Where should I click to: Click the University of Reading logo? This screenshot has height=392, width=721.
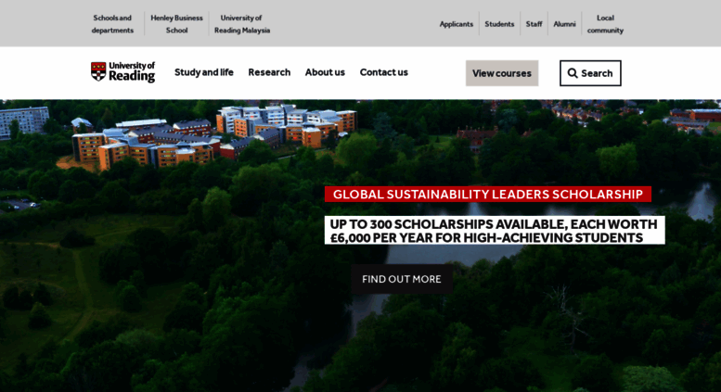[122, 72]
